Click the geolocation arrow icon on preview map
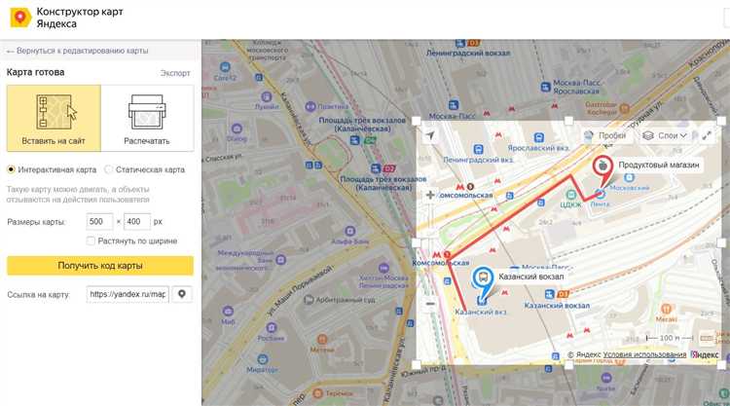 [x=430, y=135]
